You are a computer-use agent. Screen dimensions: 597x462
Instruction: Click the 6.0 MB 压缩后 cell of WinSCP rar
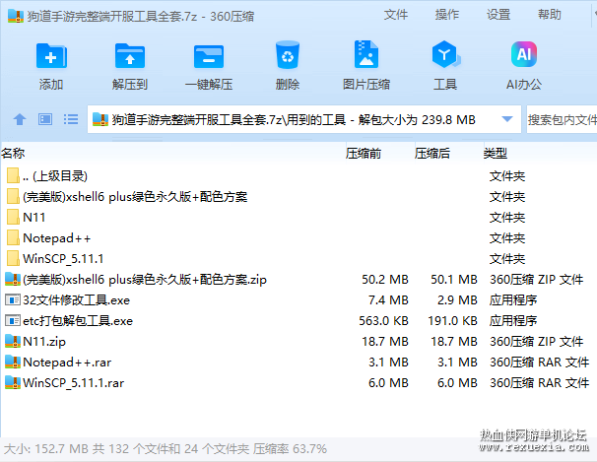pyautogui.click(x=457, y=382)
